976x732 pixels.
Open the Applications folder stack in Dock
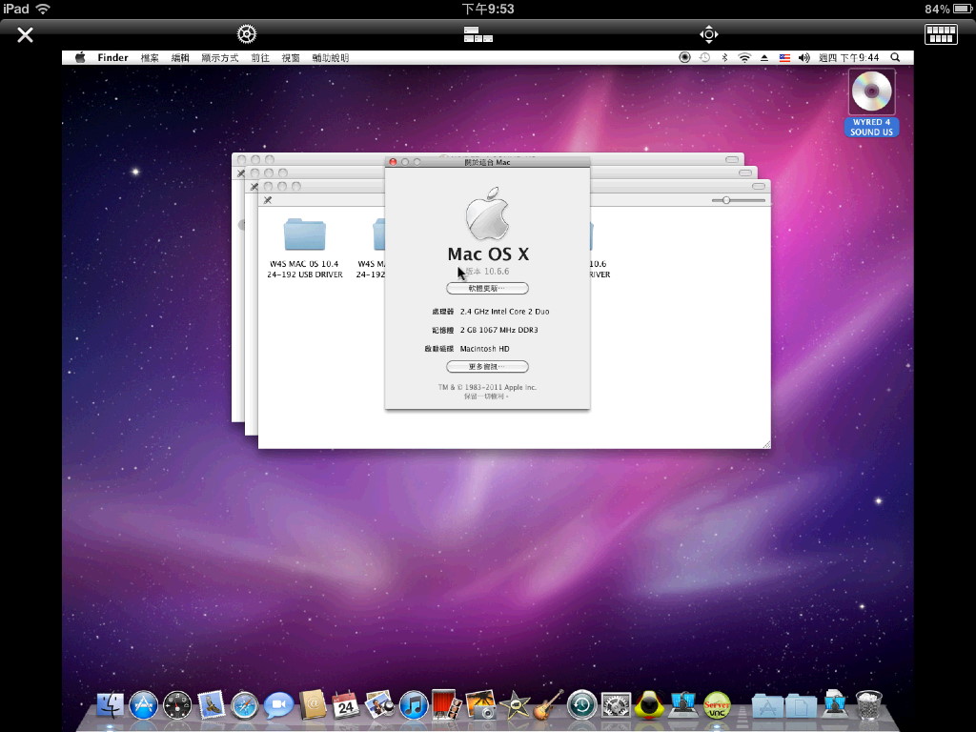[767, 706]
